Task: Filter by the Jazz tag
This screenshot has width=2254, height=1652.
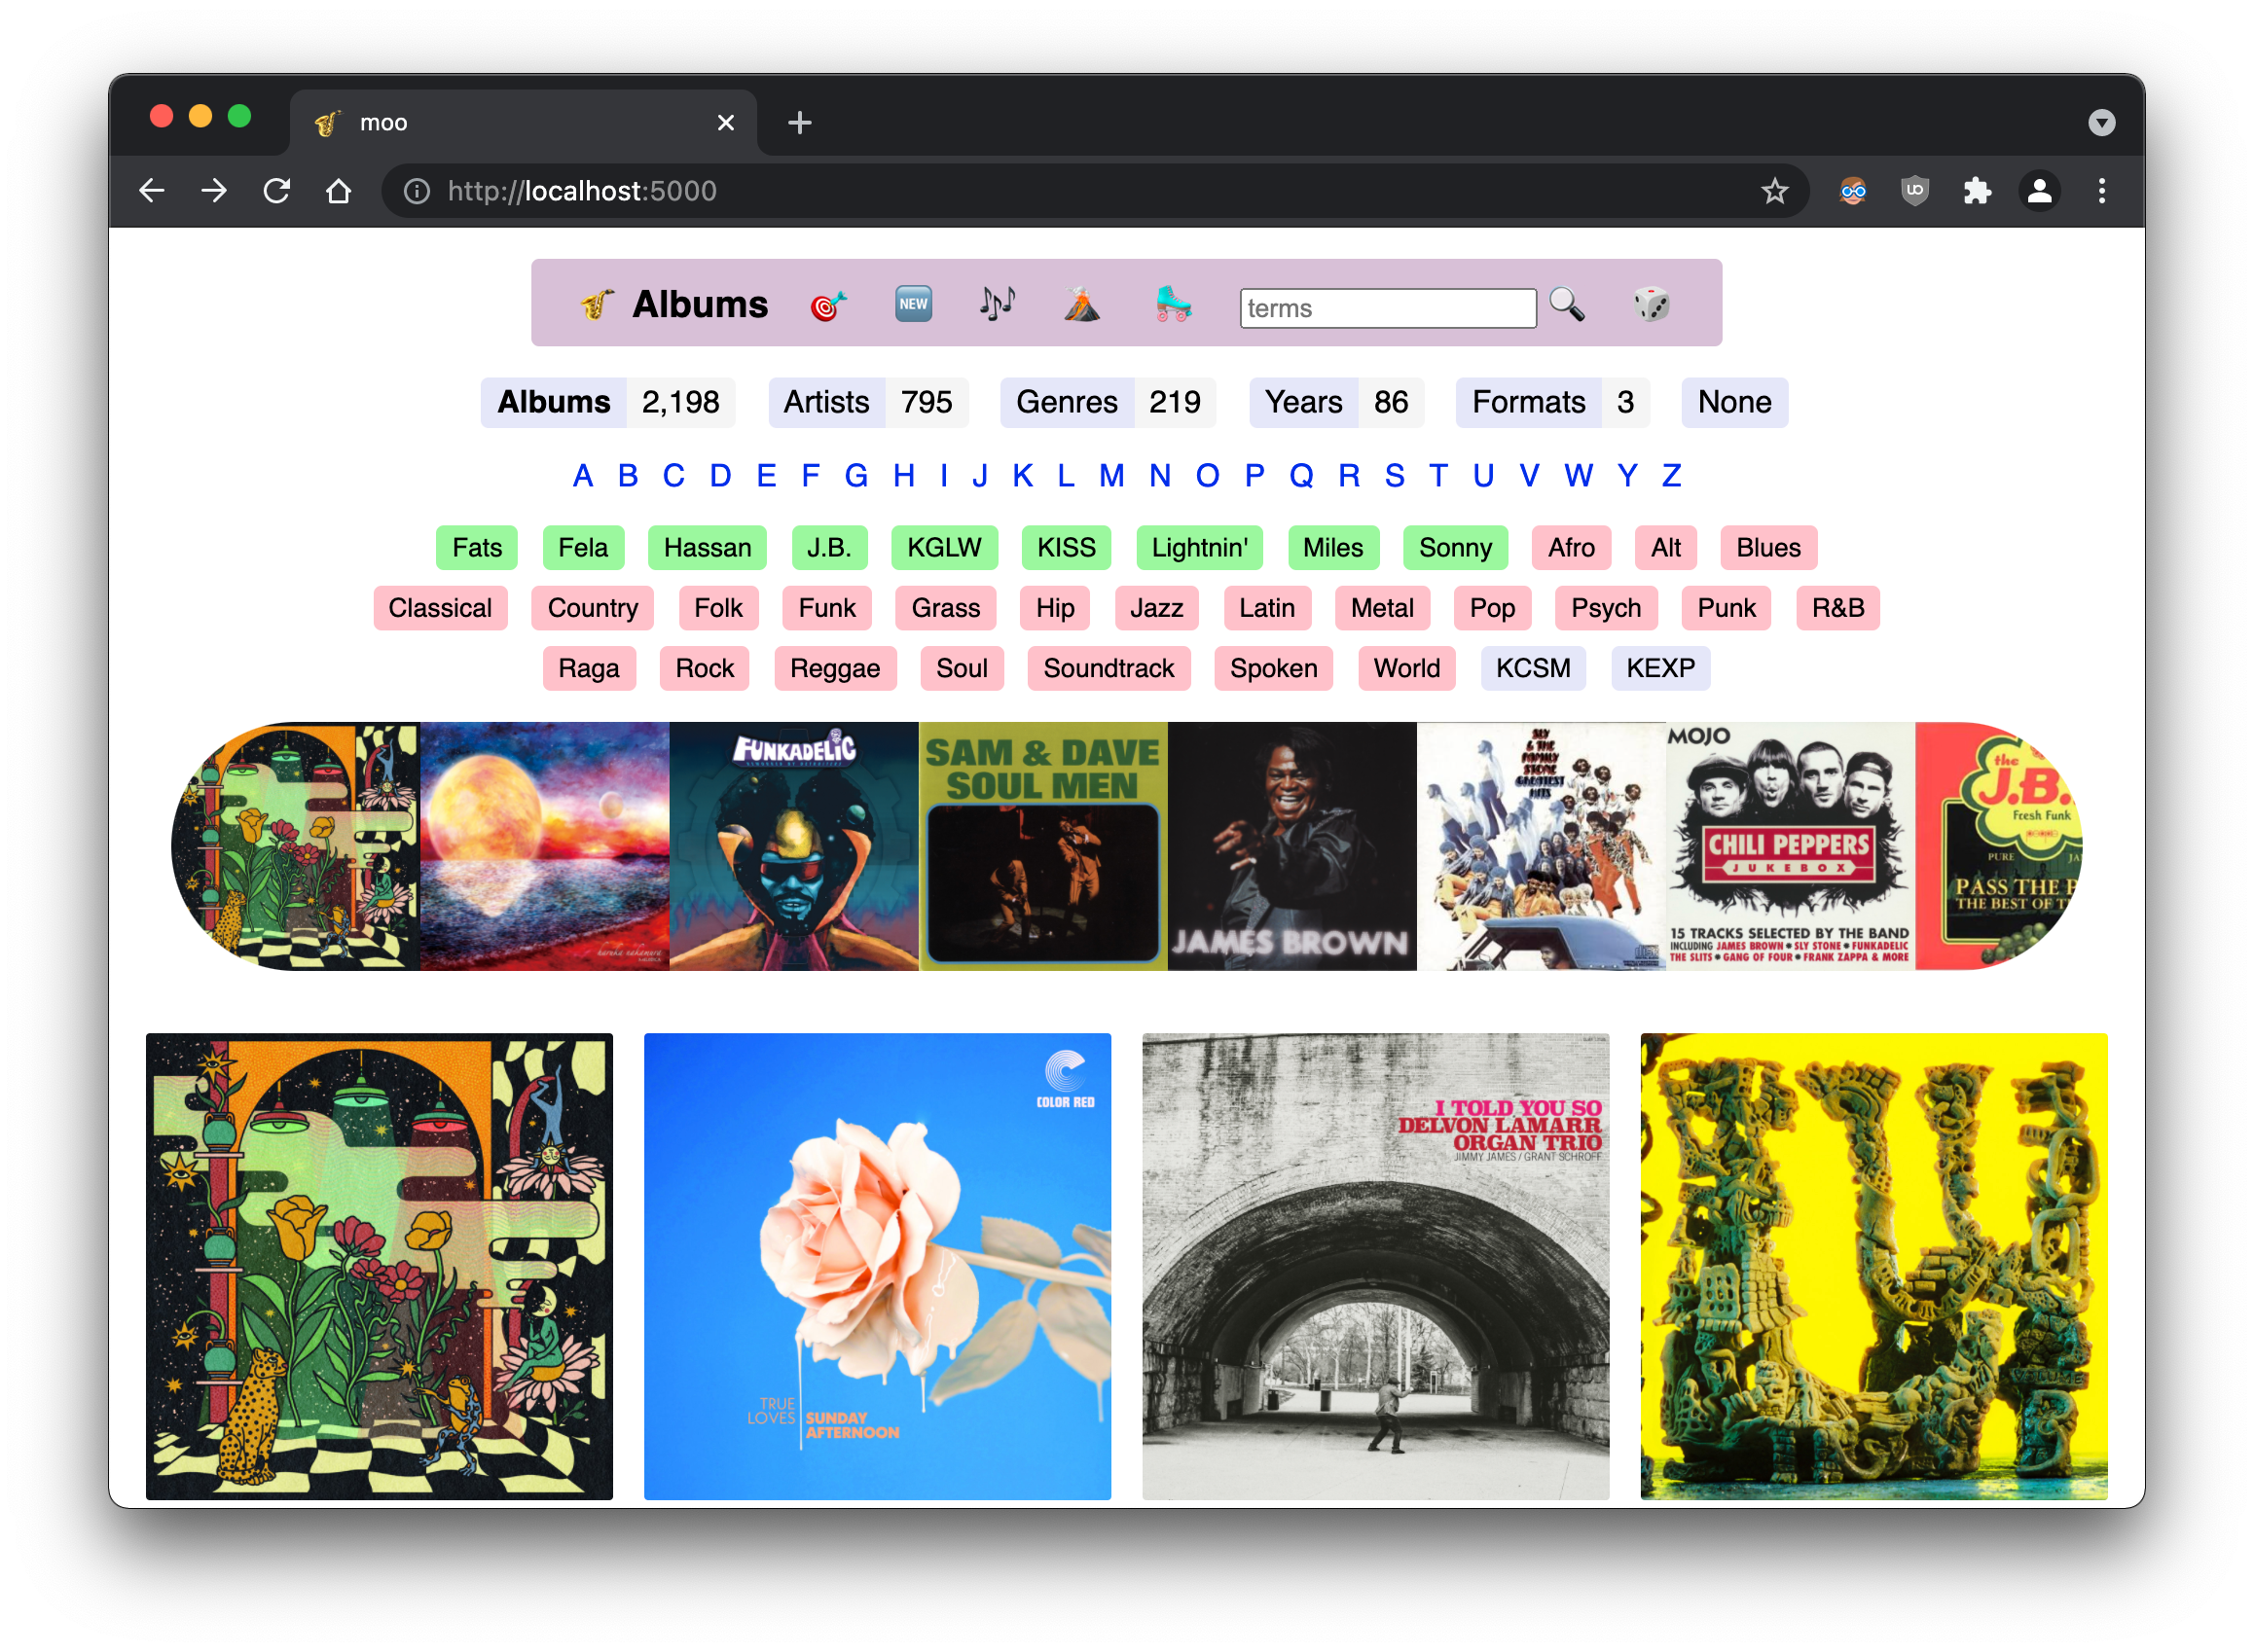Action: [x=1155, y=608]
